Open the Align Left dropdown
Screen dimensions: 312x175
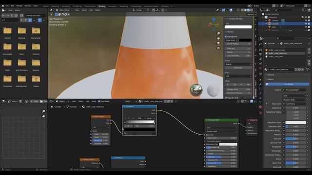(238, 76)
